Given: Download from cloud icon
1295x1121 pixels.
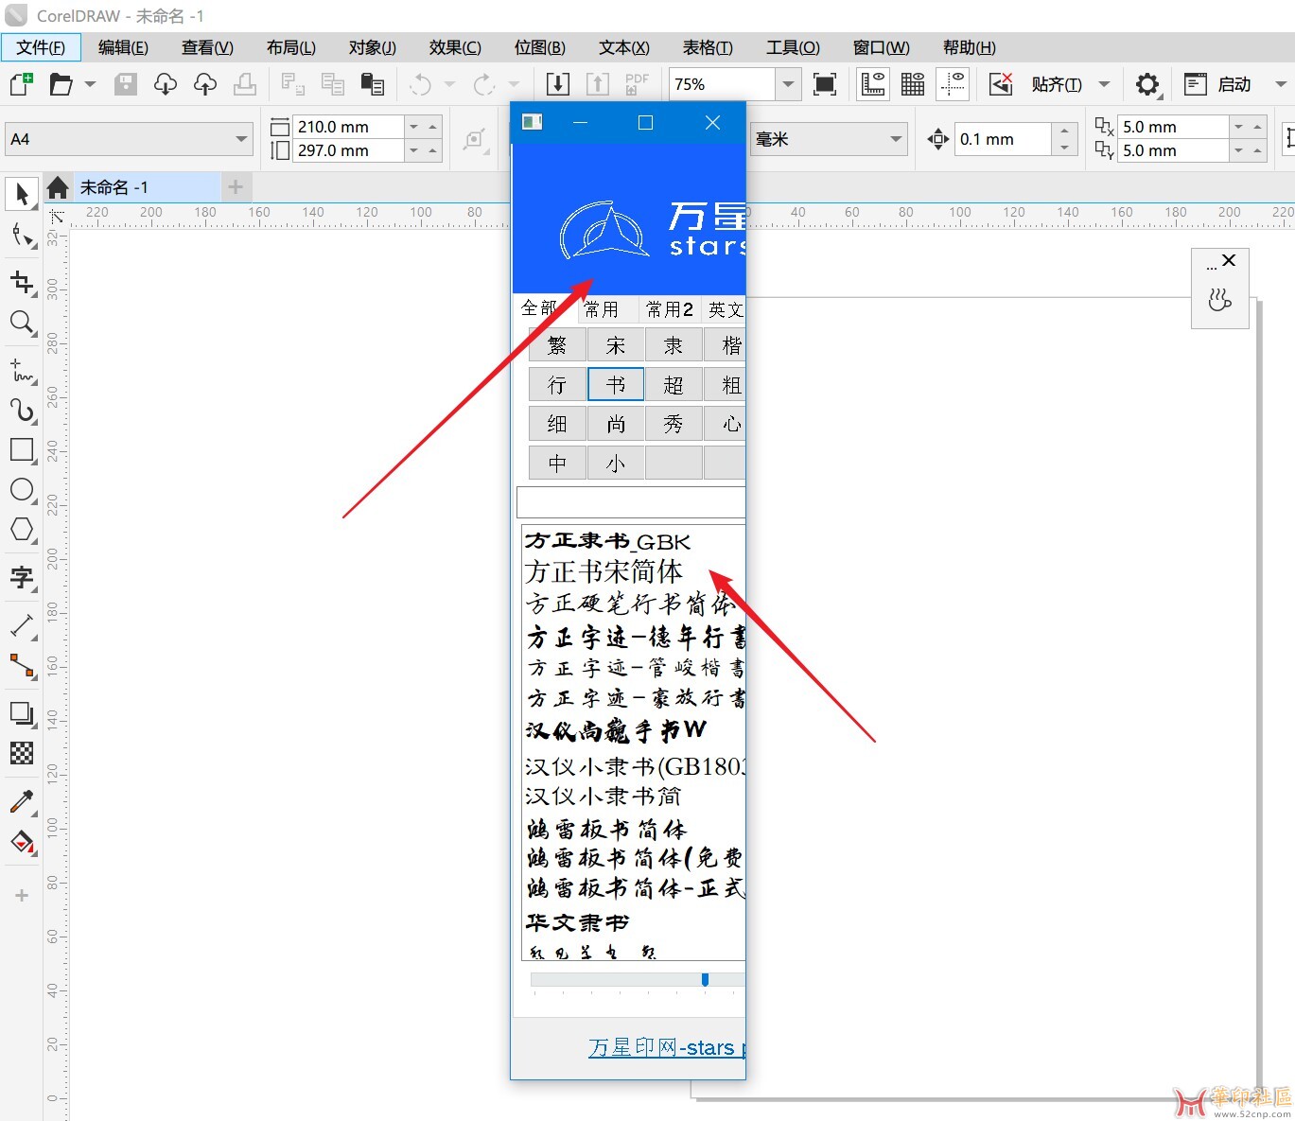Looking at the screenshot, I should tap(166, 84).
